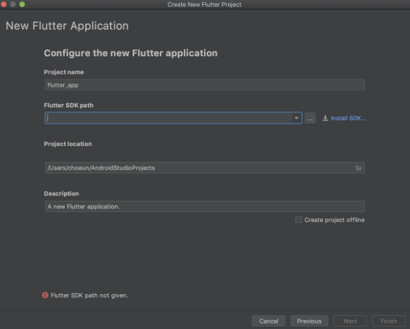Click the 'Description' label
Viewport: 410px width, 329px height.
61,193
